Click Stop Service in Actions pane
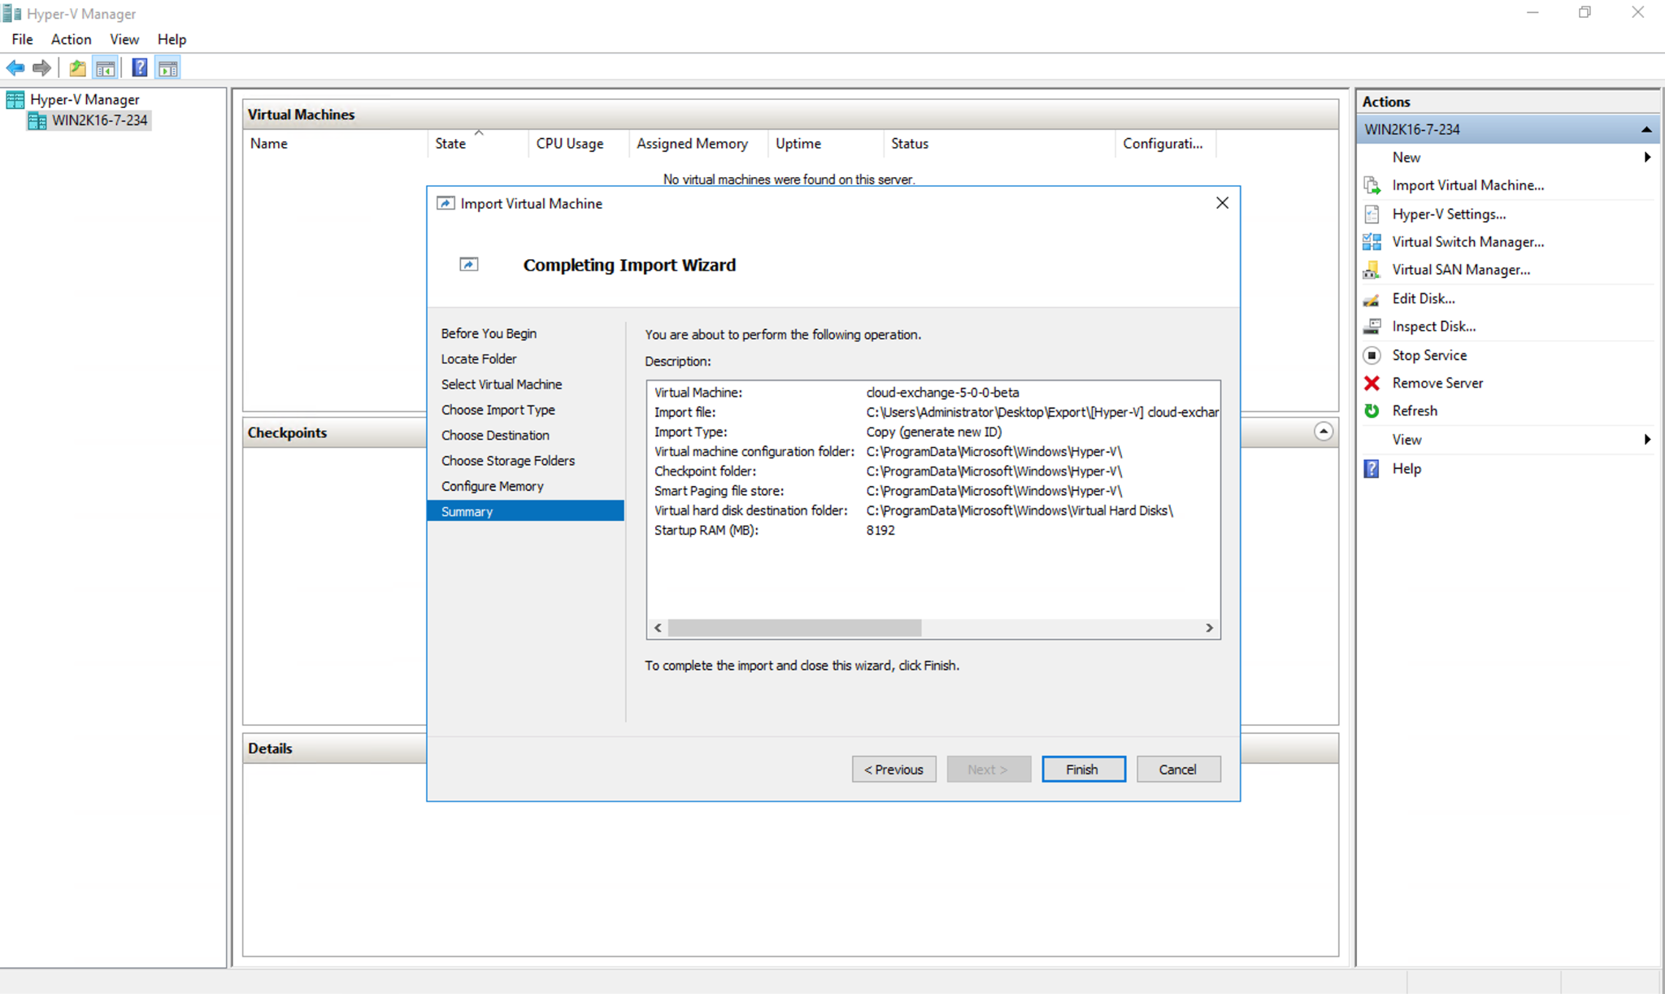The width and height of the screenshot is (1665, 994). click(x=1429, y=355)
